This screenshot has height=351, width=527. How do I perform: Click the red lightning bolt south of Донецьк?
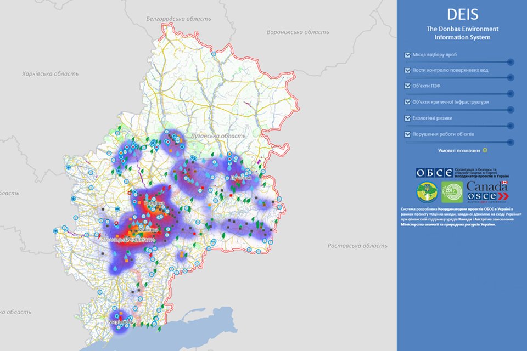click(151, 256)
